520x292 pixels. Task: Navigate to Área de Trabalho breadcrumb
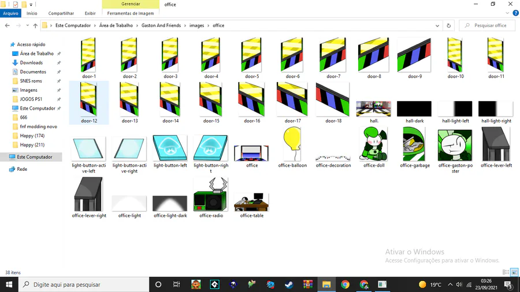click(x=116, y=25)
